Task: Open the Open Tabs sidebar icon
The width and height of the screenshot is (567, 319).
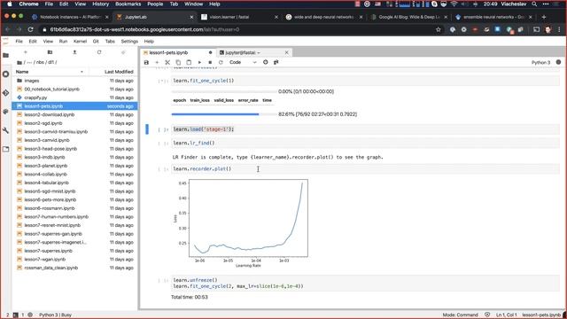Action: (6, 149)
